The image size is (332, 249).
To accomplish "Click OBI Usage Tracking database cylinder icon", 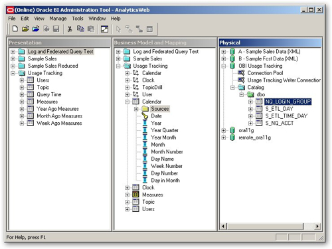I will [232, 66].
